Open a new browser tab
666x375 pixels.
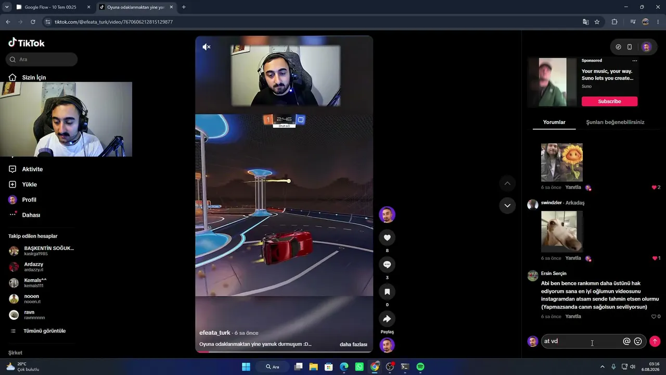(x=184, y=7)
